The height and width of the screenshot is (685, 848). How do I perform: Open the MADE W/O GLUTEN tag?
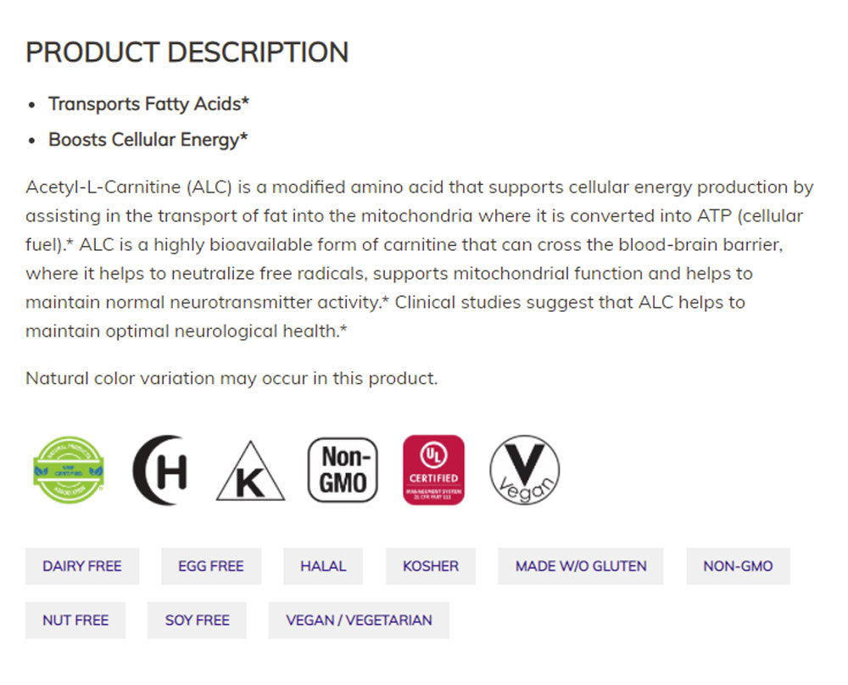[581, 566]
